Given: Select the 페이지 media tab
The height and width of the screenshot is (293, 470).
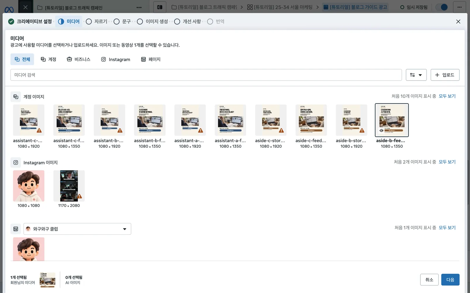Looking at the screenshot, I should point(151,59).
